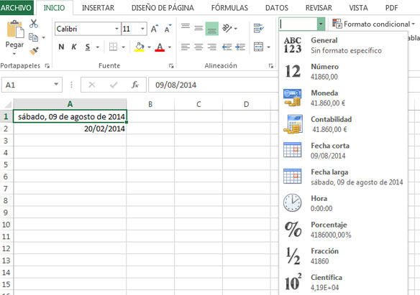Click the increase font size icon
Screen dimensions: 420x295
(155, 29)
